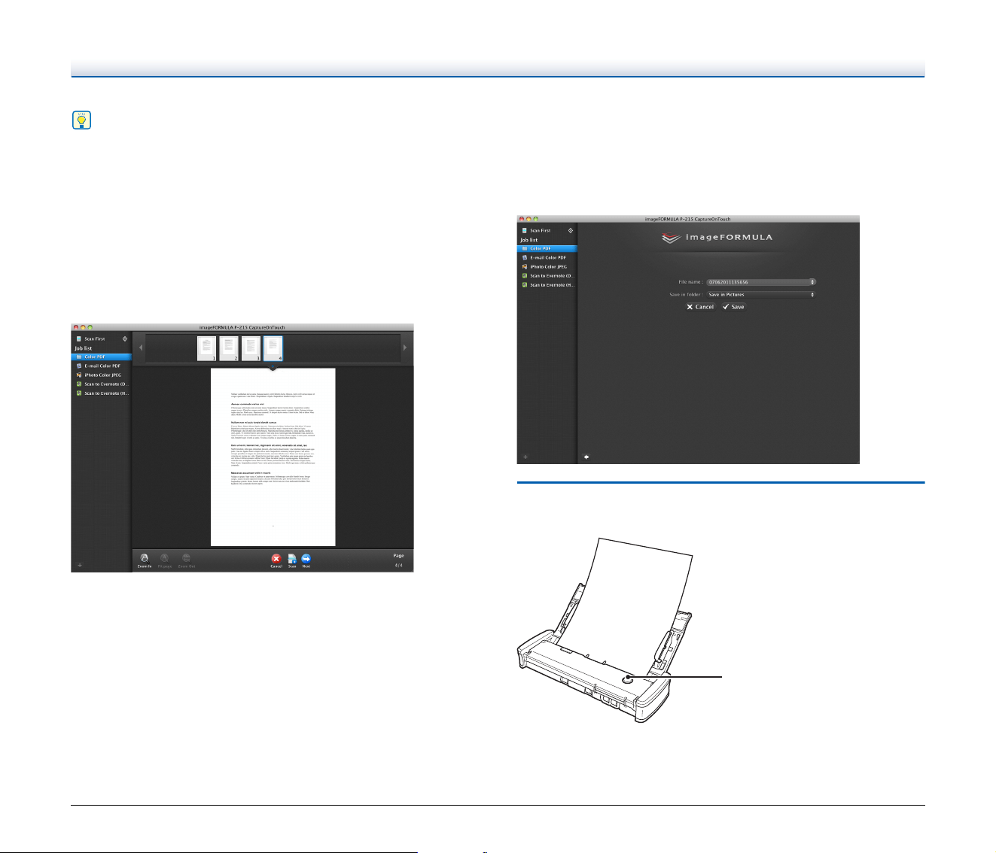The image size is (996, 853).
Task: Click the Page 4/4 indicator text
Action: click(x=398, y=560)
